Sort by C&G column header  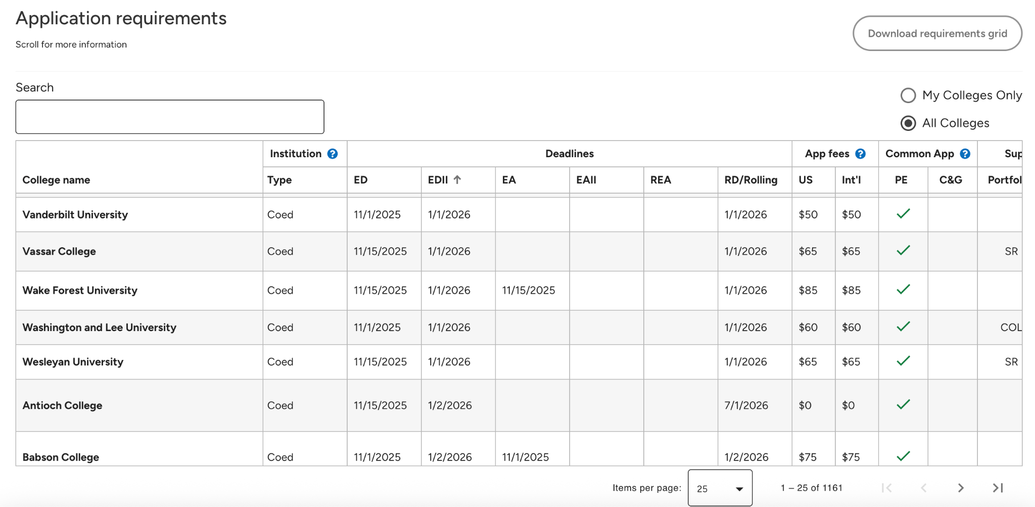[951, 180]
